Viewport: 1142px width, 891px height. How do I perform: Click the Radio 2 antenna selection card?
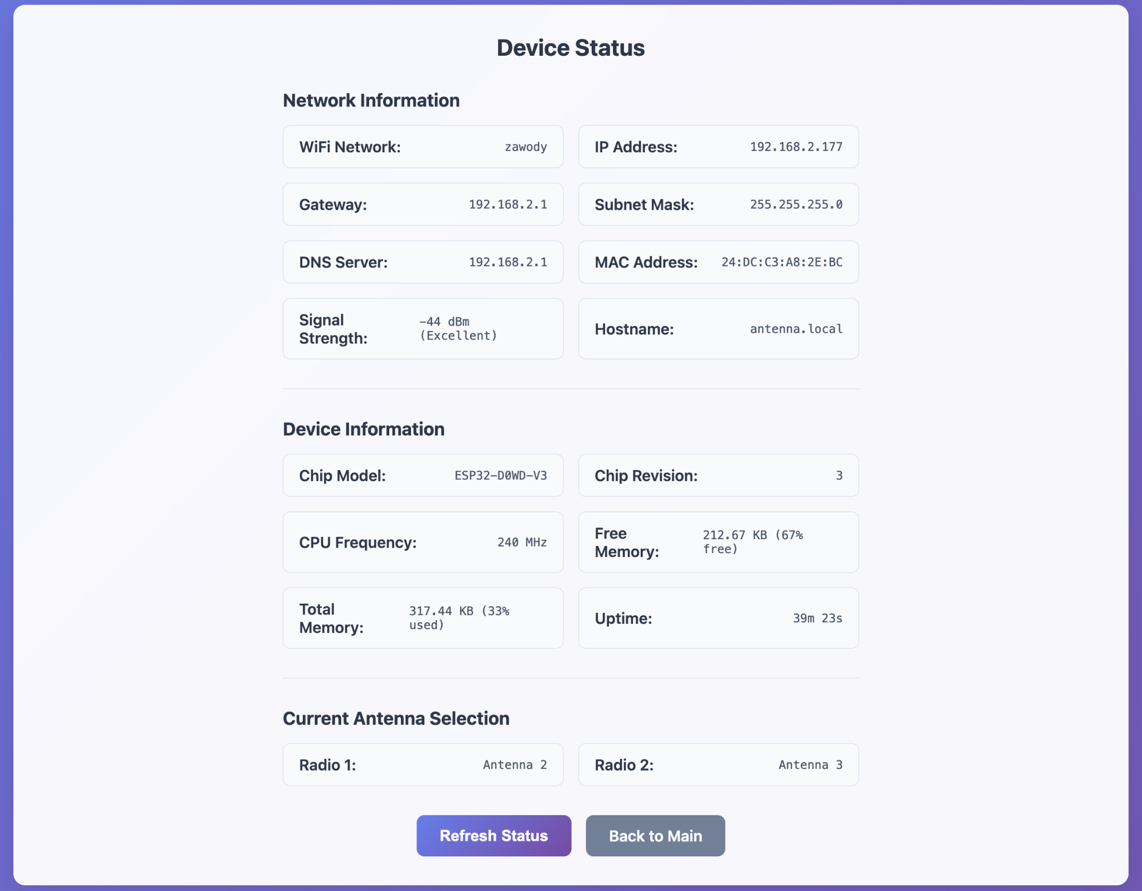[x=718, y=764]
